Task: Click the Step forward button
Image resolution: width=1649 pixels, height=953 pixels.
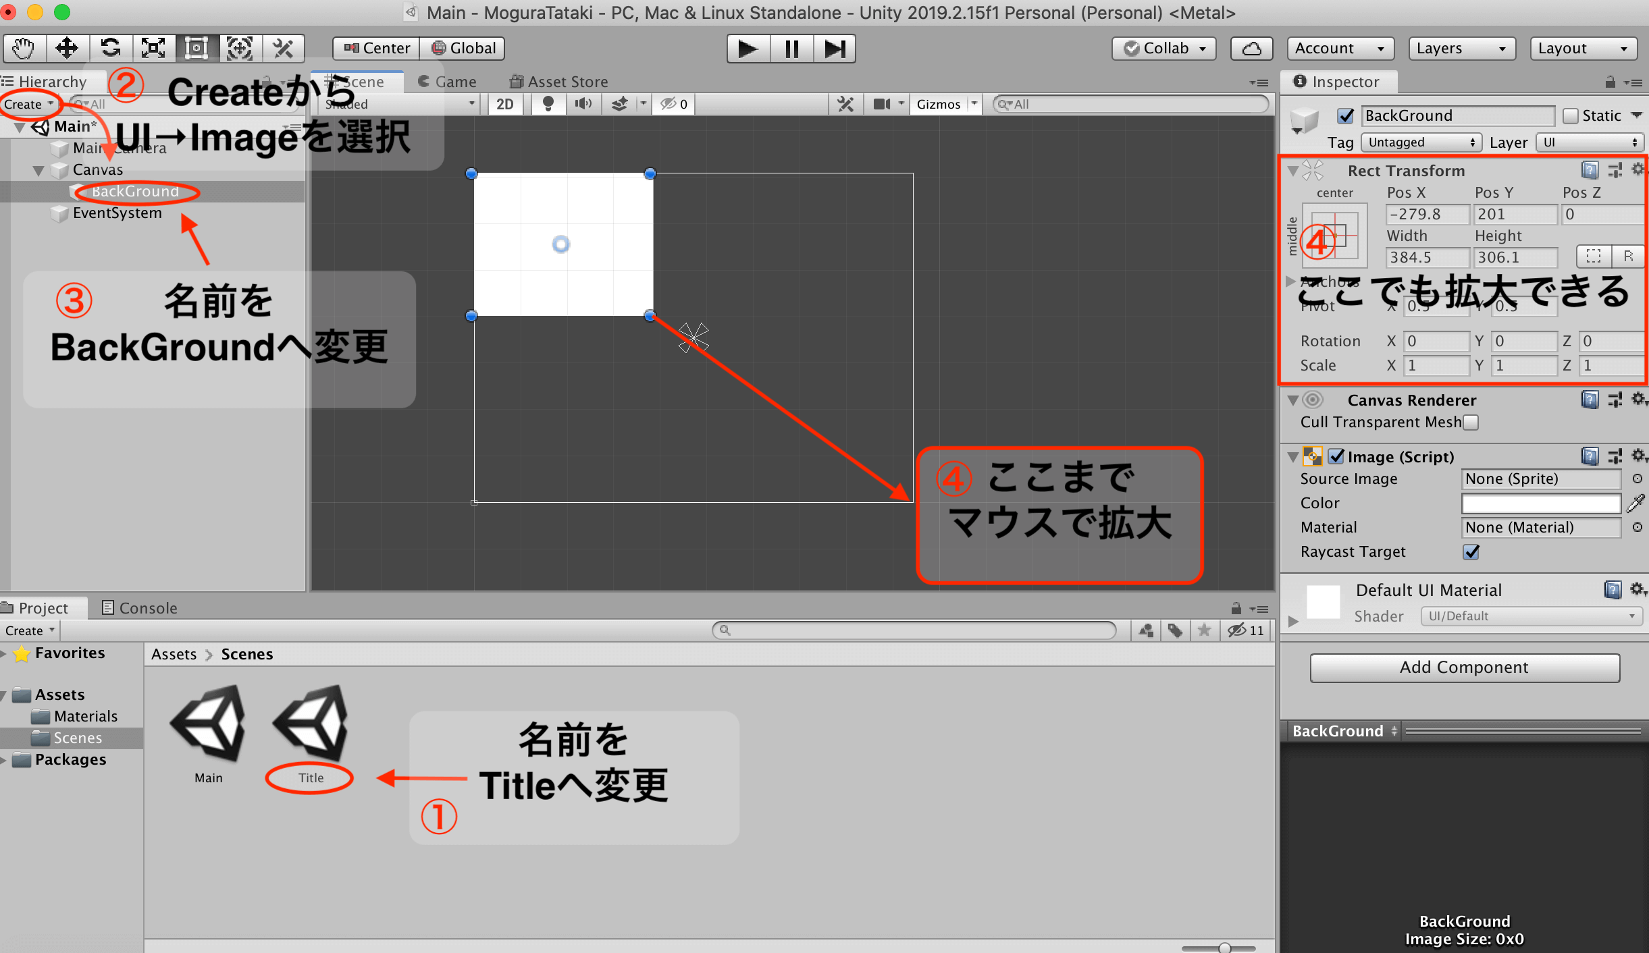Action: point(835,49)
